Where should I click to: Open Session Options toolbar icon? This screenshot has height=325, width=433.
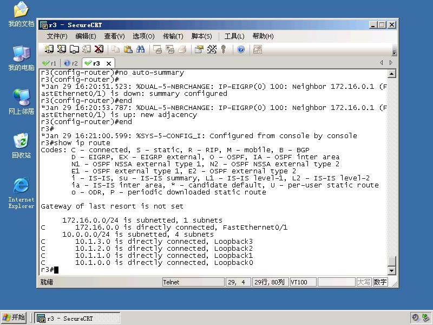point(199,49)
